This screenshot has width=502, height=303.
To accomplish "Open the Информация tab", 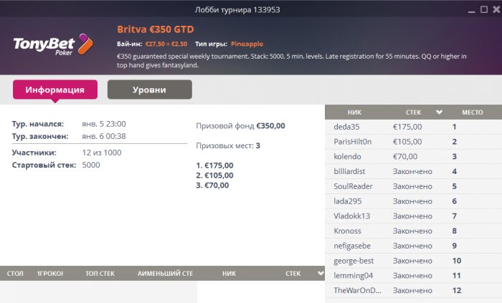I will pyautogui.click(x=55, y=90).
